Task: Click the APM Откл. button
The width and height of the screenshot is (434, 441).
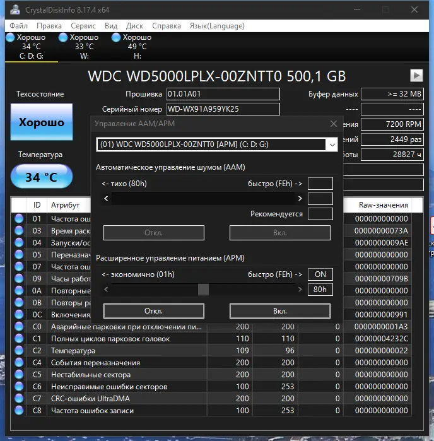Action: pyautogui.click(x=153, y=311)
